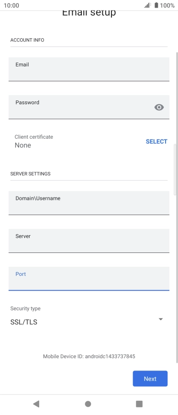Focus the Server input field

(89, 240)
